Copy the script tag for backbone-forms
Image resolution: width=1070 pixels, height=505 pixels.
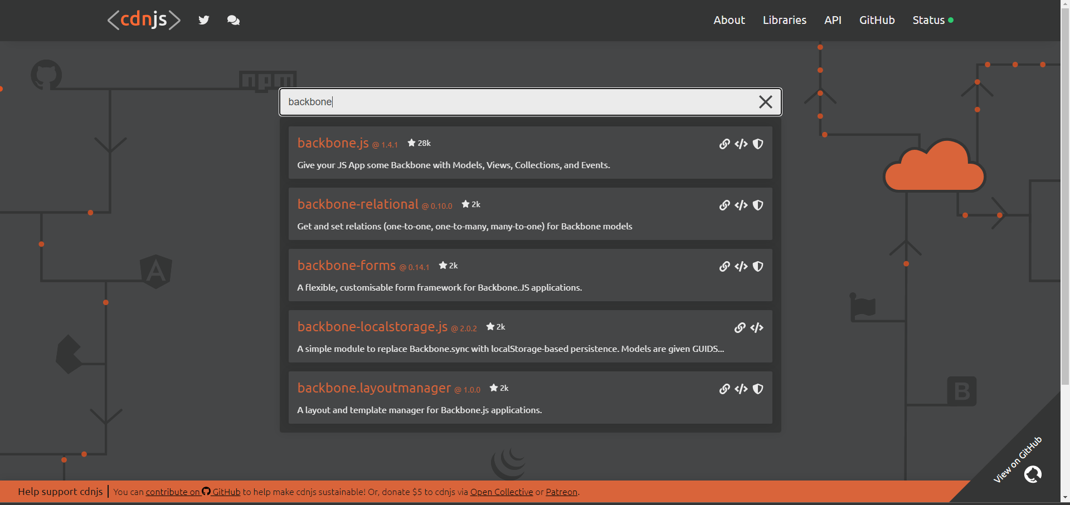pos(741,266)
